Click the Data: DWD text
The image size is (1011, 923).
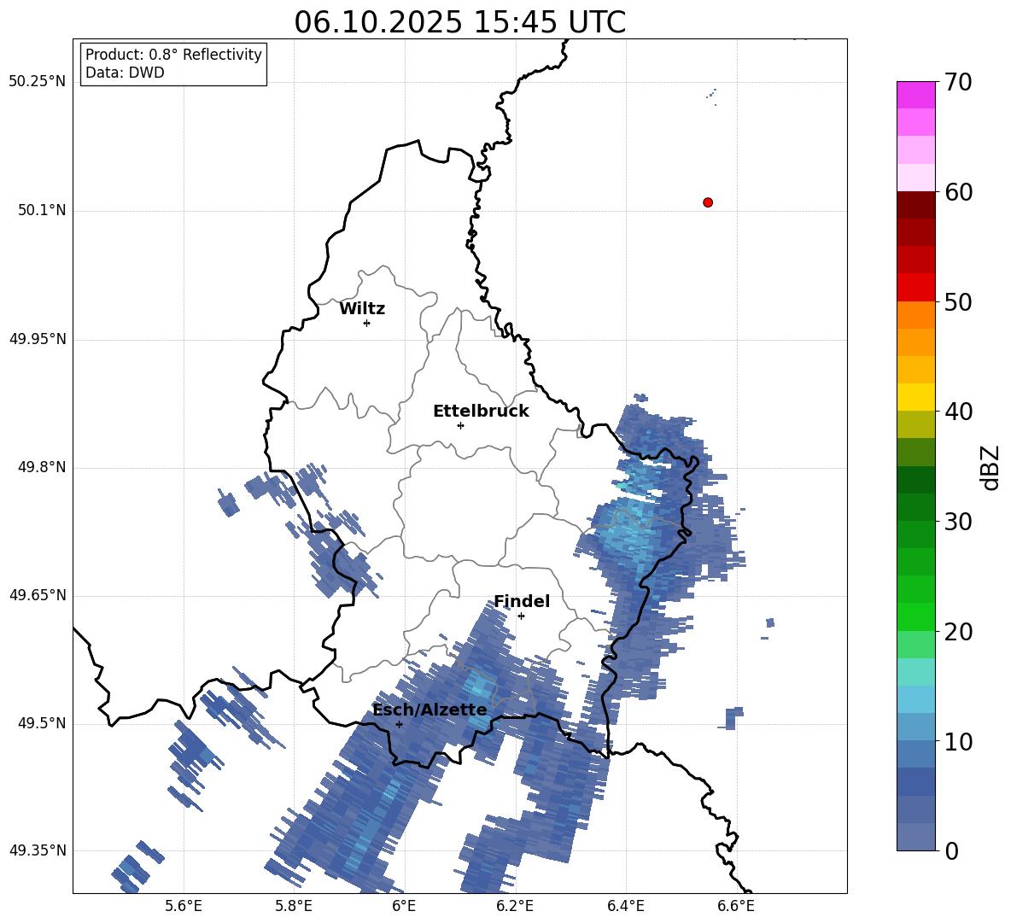(x=125, y=73)
